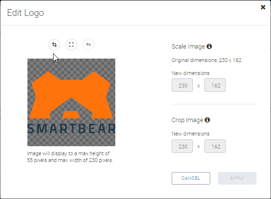Viewport: 271px width, 199px height.
Task: Click the 'Edit Logo' dialog title
Action: tap(26, 13)
